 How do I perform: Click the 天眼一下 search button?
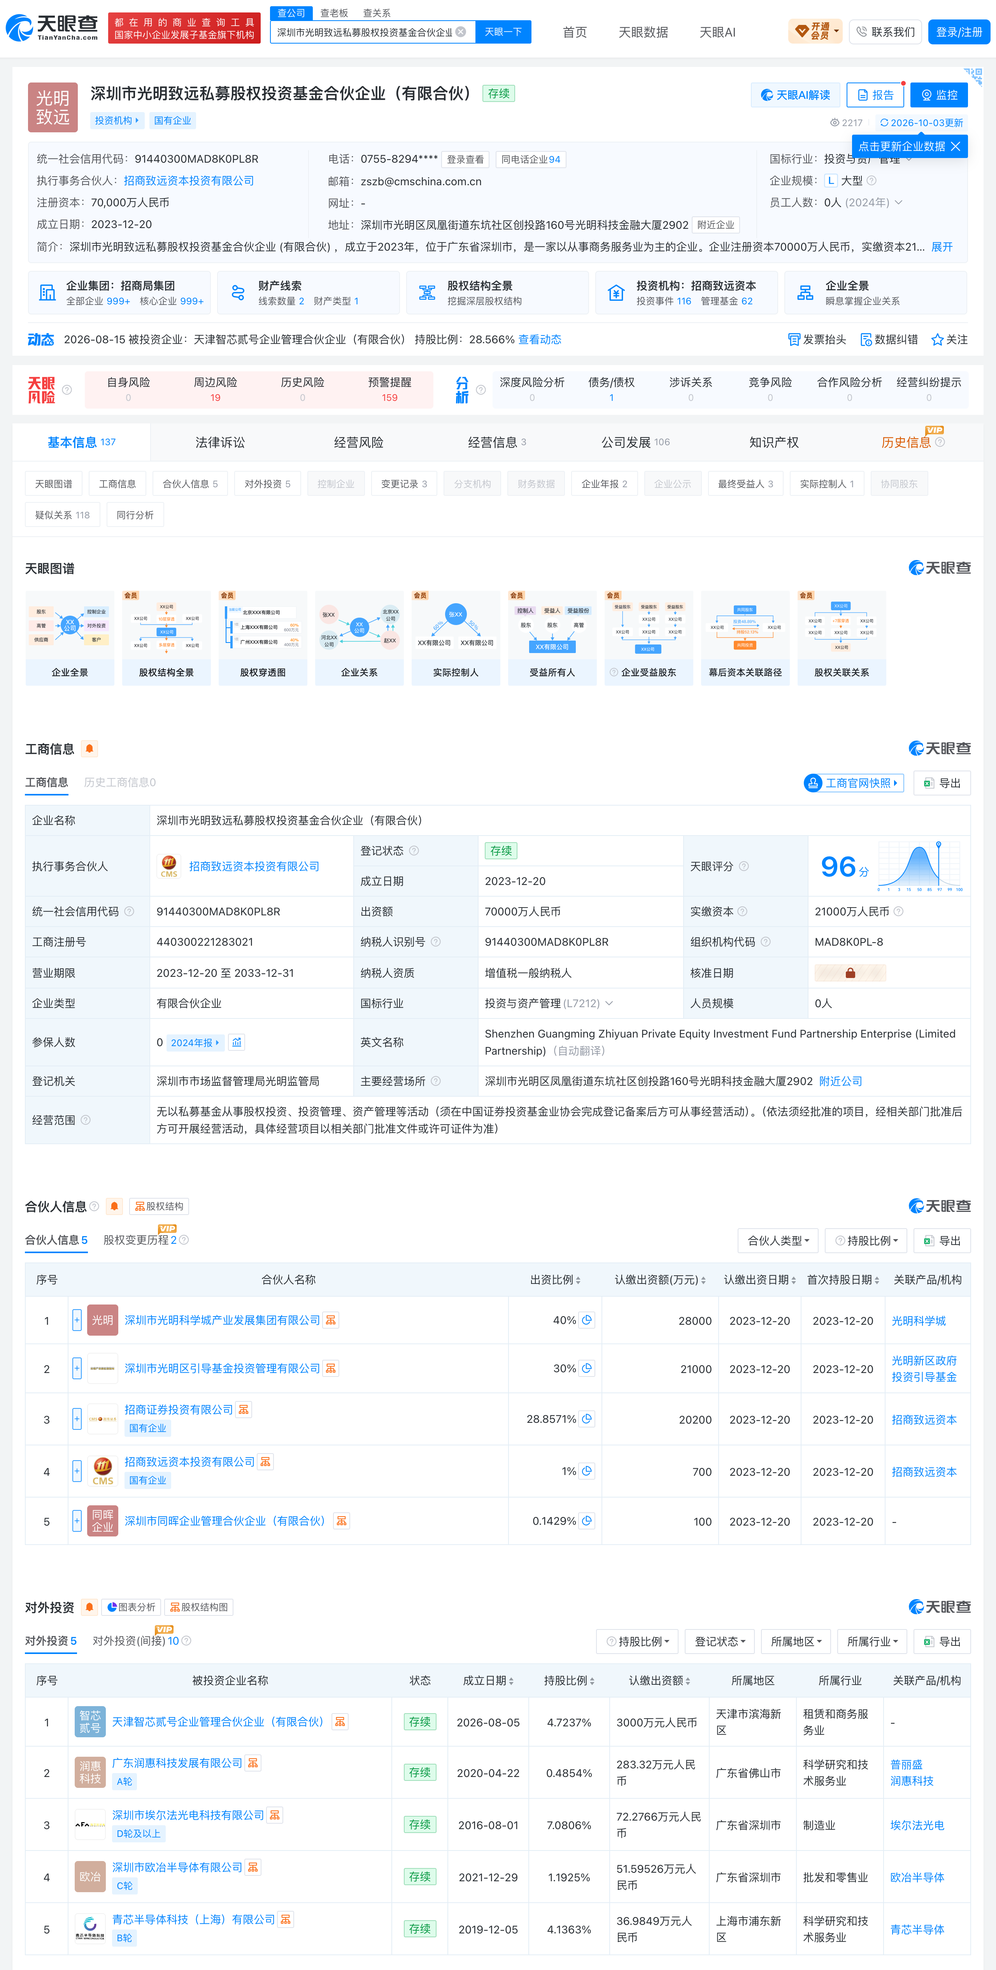click(503, 32)
